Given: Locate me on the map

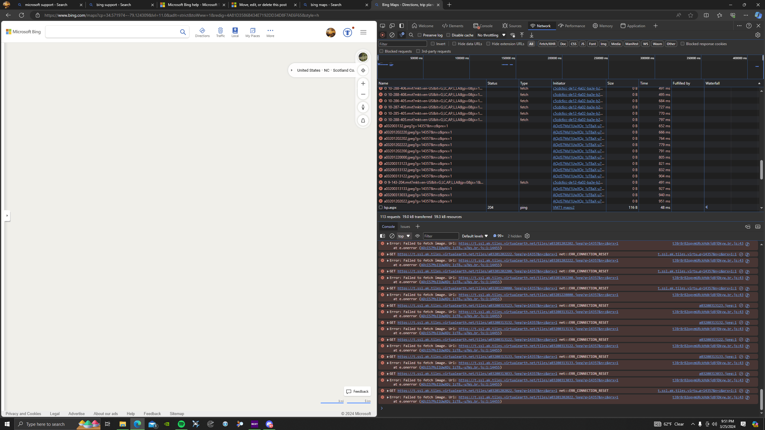Looking at the screenshot, I should pyautogui.click(x=363, y=70).
